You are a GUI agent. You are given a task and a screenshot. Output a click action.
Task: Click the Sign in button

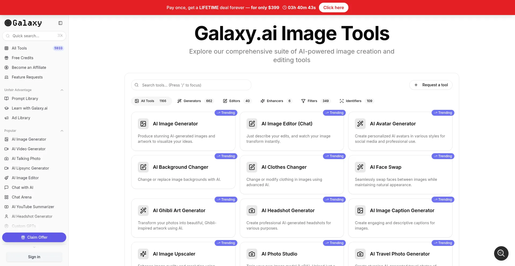pyautogui.click(x=34, y=257)
